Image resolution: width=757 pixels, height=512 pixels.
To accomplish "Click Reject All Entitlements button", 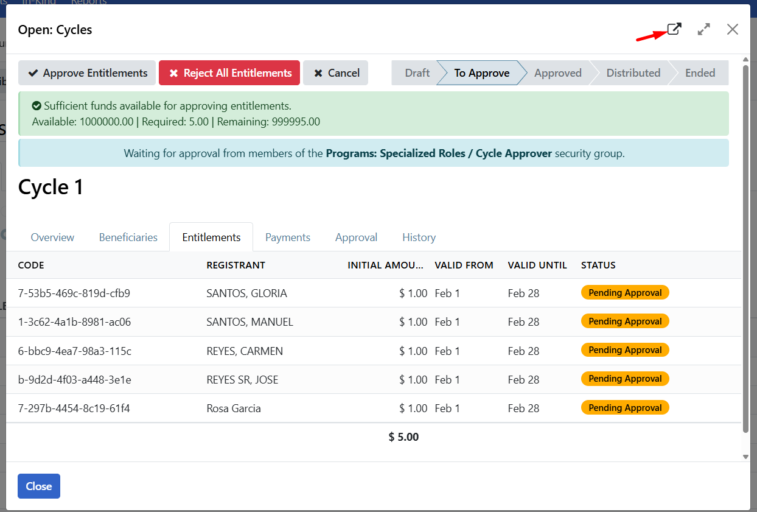I will click(x=229, y=73).
